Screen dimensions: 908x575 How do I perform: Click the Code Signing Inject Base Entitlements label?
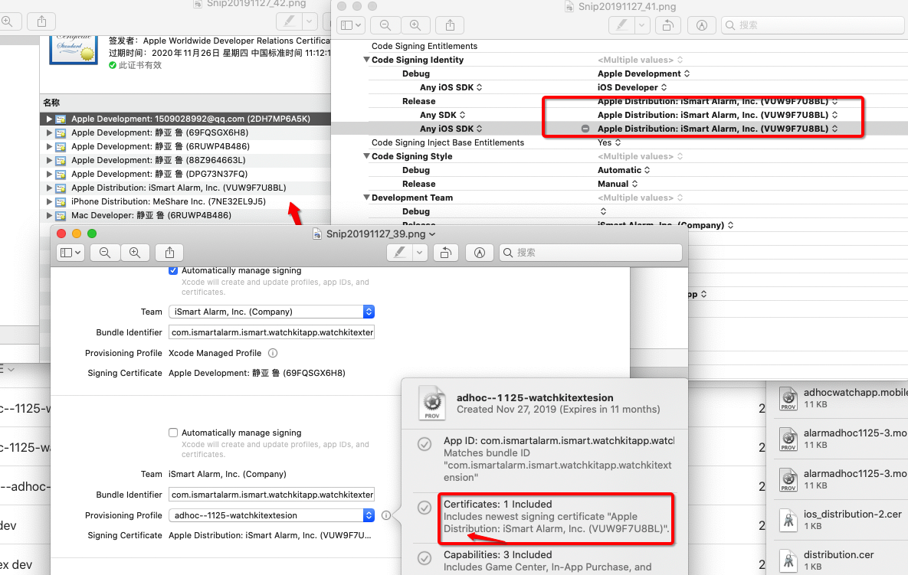point(447,142)
